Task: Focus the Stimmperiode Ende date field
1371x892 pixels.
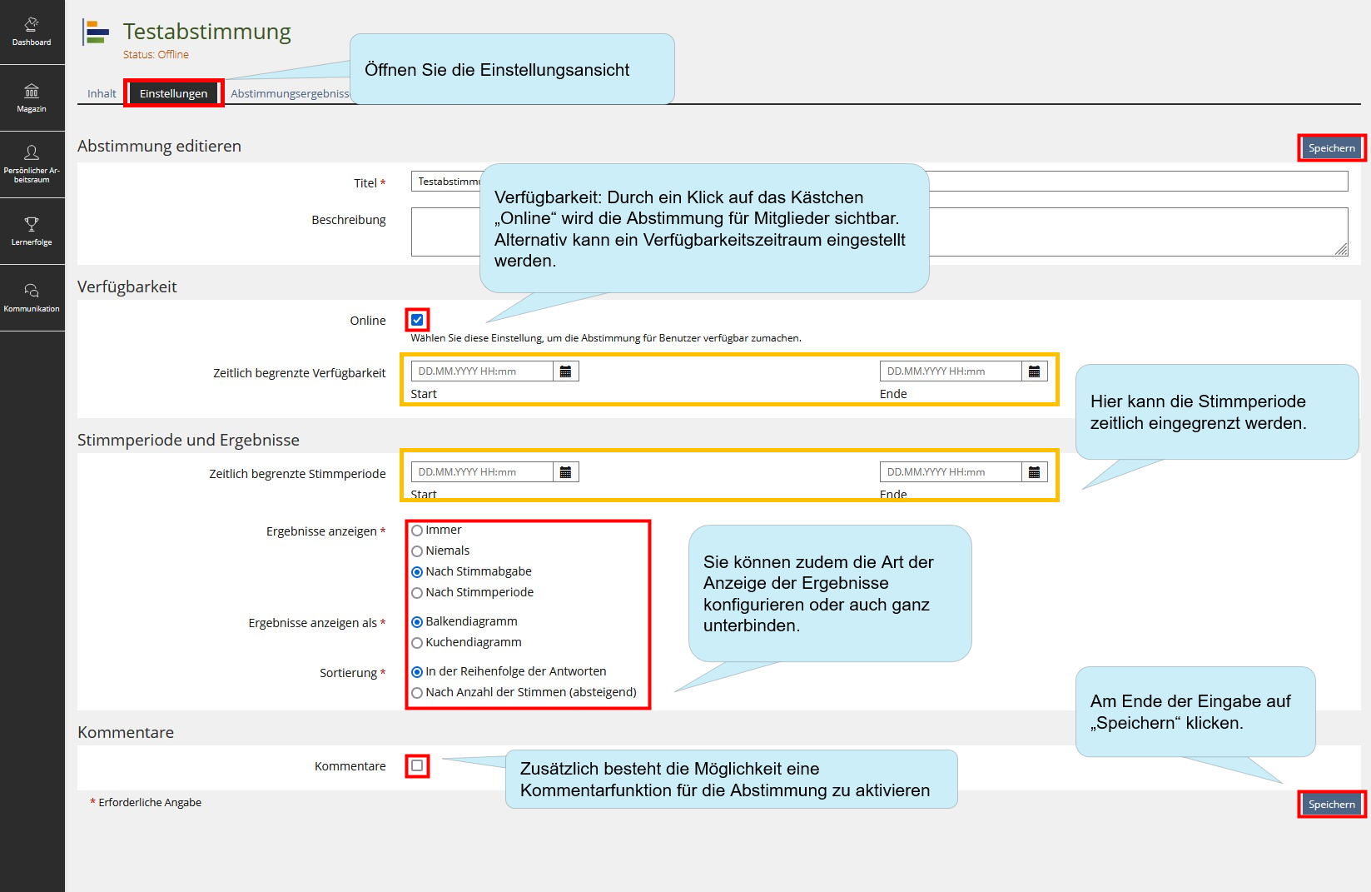Action: 951,472
